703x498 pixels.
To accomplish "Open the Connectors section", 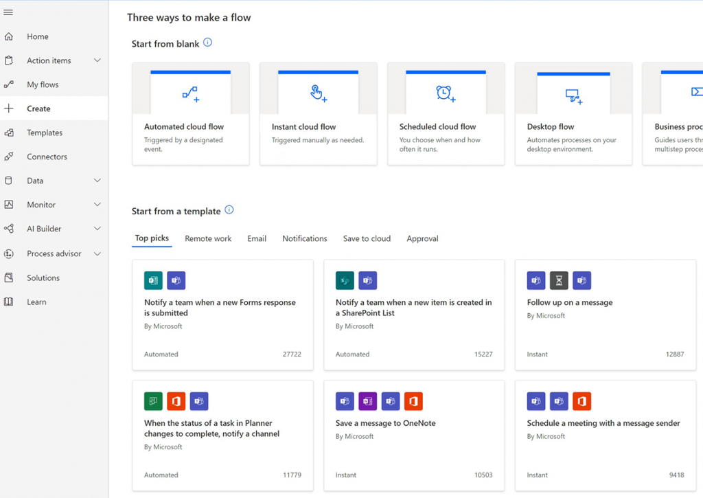I will [x=8, y=156].
